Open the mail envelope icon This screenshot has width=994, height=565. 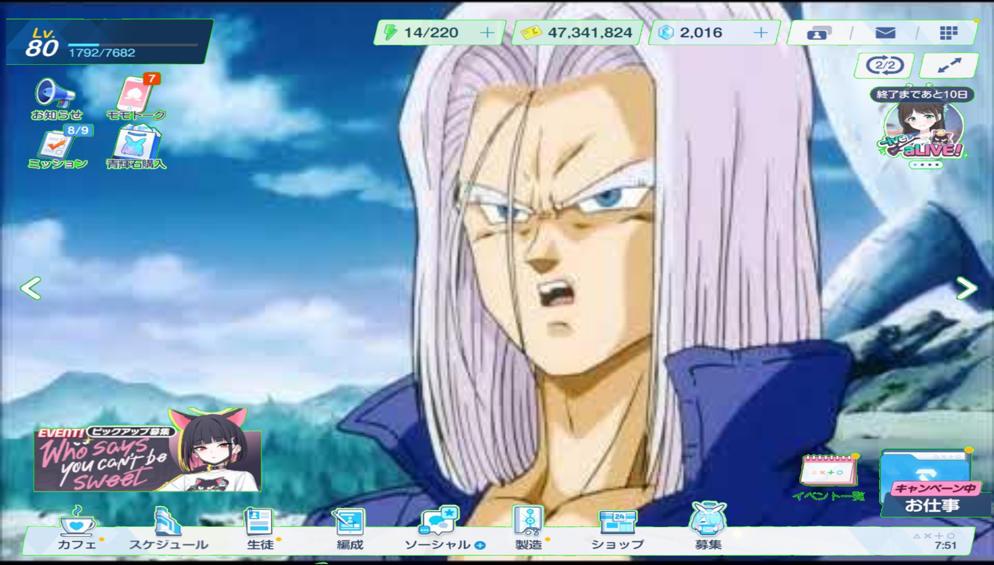[885, 33]
